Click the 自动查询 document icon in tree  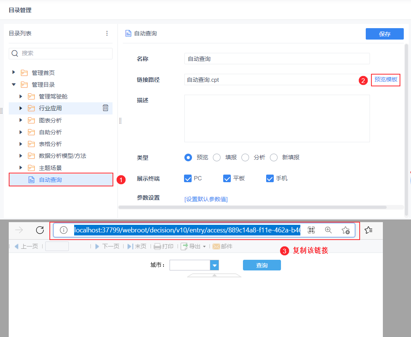[31, 180]
